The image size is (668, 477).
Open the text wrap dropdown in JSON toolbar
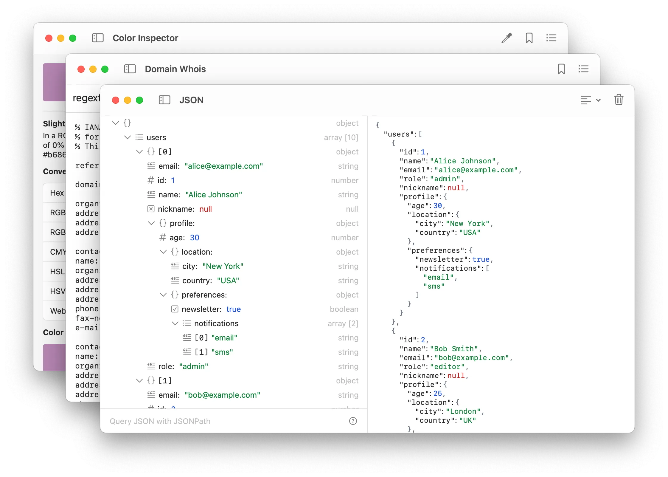591,100
